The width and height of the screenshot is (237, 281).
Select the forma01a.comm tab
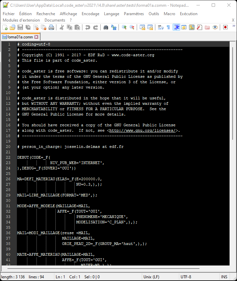(x=20, y=37)
